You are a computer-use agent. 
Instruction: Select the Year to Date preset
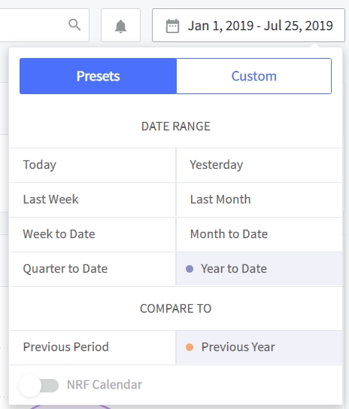click(259, 269)
